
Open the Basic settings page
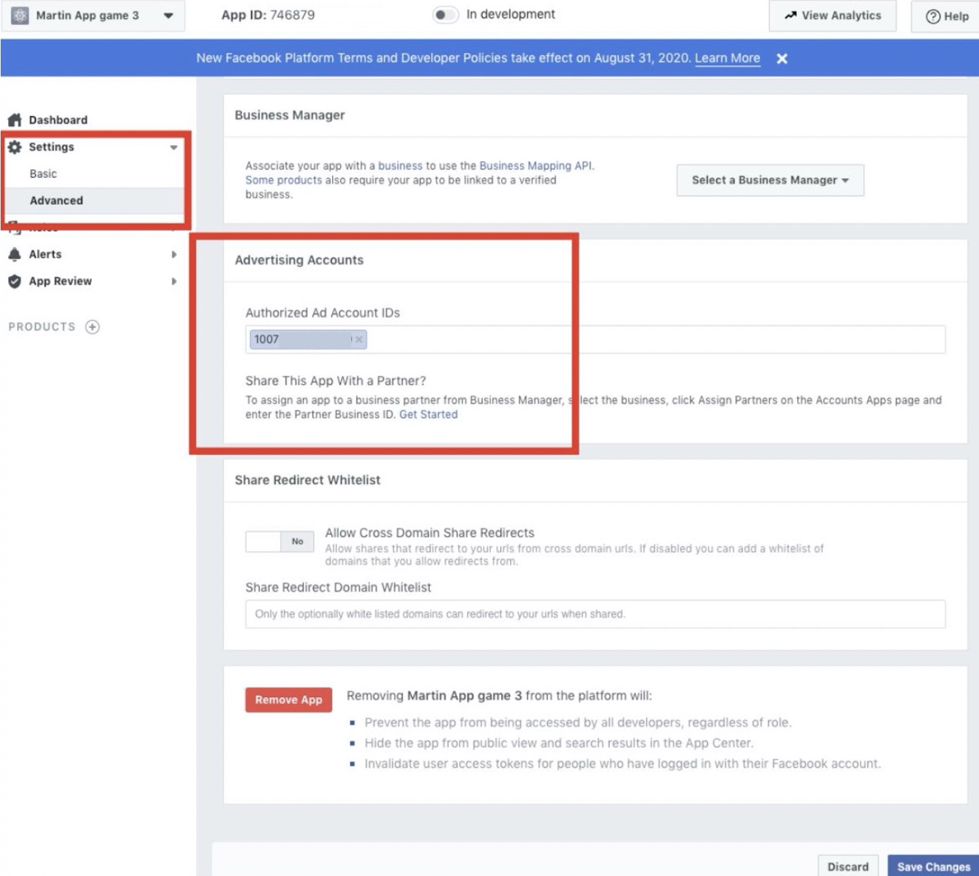click(43, 174)
